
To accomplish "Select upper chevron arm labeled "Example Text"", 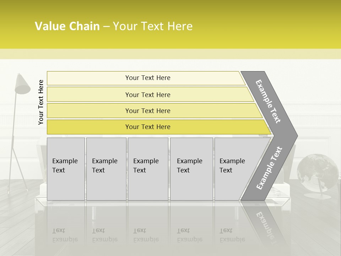I will coord(269,101).
